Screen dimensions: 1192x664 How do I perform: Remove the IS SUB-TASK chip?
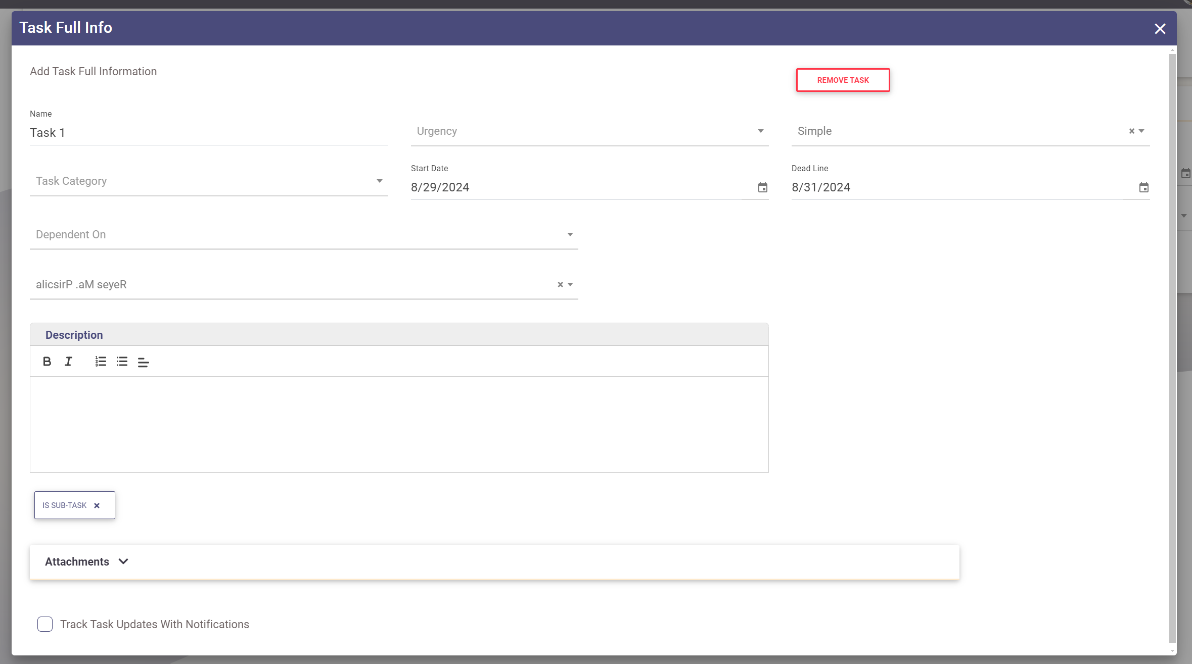point(97,505)
